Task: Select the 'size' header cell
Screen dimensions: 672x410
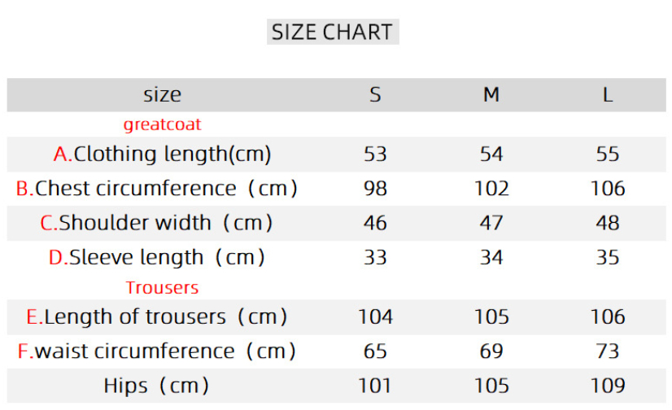Action: click(x=162, y=95)
